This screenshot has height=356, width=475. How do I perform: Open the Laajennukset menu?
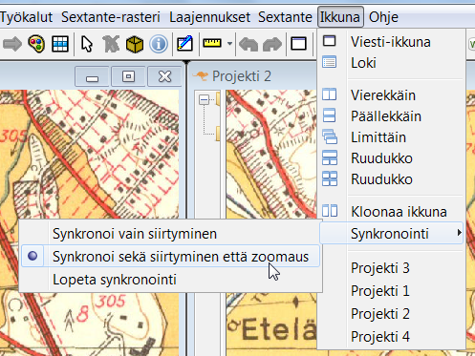209,17
